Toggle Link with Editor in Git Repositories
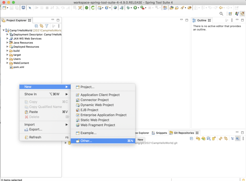Viewport: 246px width, 181px height. coord(226,138)
